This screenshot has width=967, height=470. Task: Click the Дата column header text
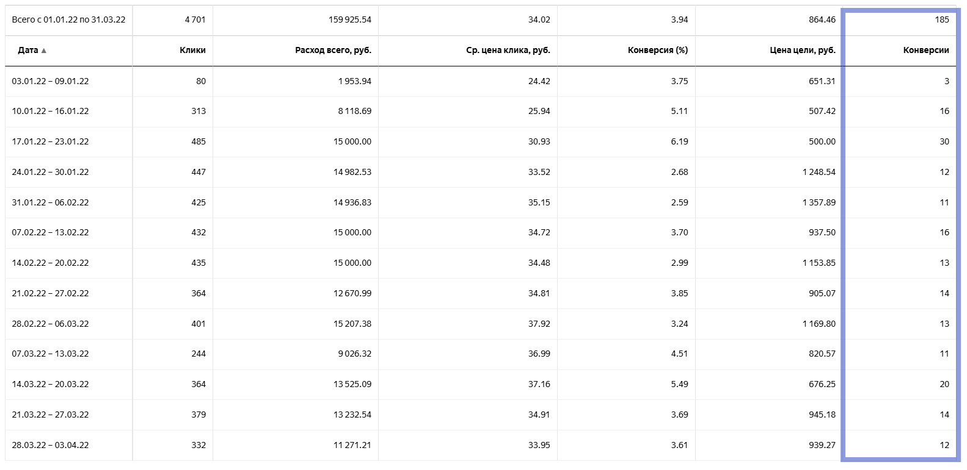pyautogui.click(x=28, y=50)
